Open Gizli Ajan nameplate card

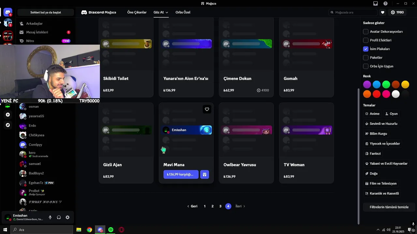coord(126,143)
